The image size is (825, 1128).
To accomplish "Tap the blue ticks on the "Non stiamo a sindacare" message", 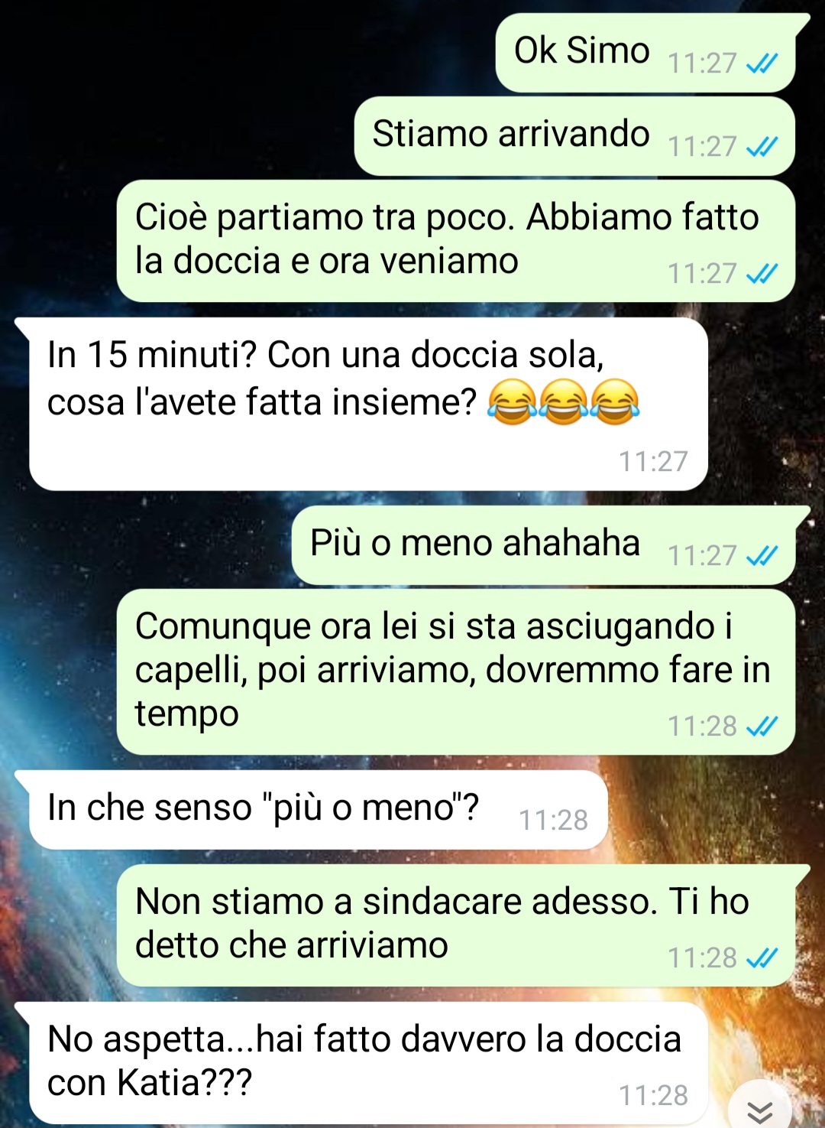I will click(762, 958).
